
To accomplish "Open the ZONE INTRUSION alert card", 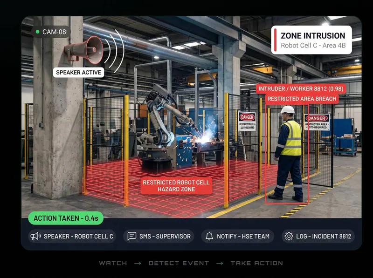I will pos(311,40).
